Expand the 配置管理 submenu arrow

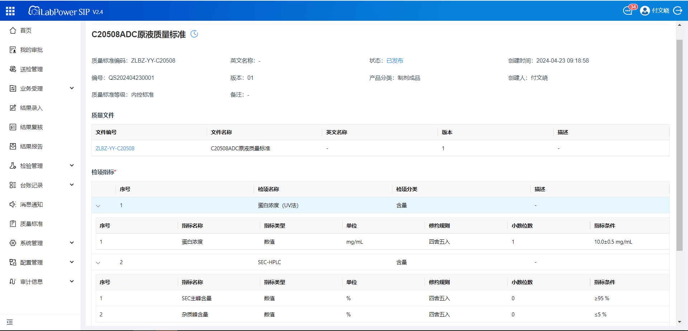(x=72, y=262)
